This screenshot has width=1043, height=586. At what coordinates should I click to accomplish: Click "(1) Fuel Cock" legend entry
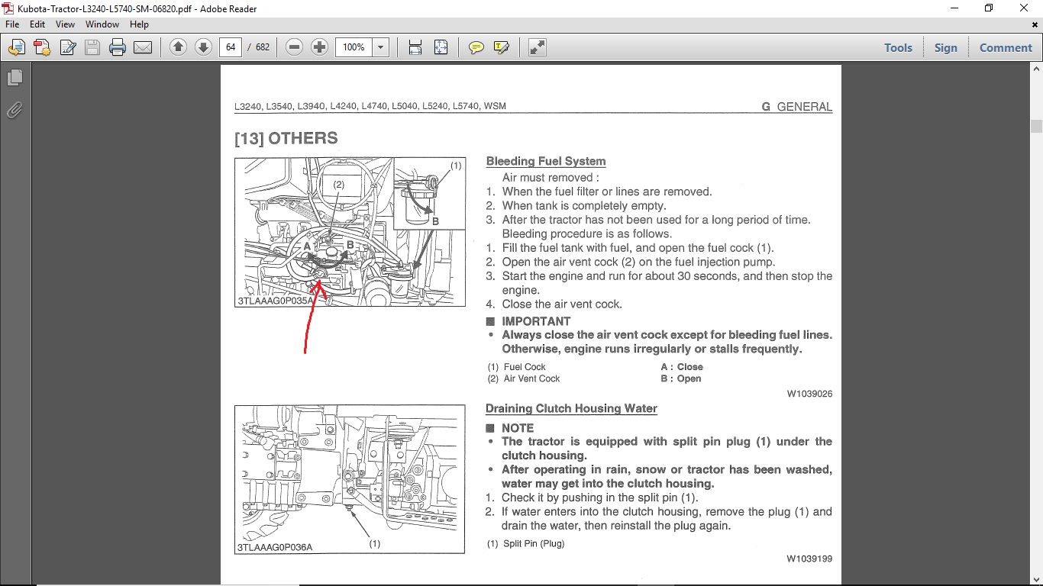(x=517, y=367)
